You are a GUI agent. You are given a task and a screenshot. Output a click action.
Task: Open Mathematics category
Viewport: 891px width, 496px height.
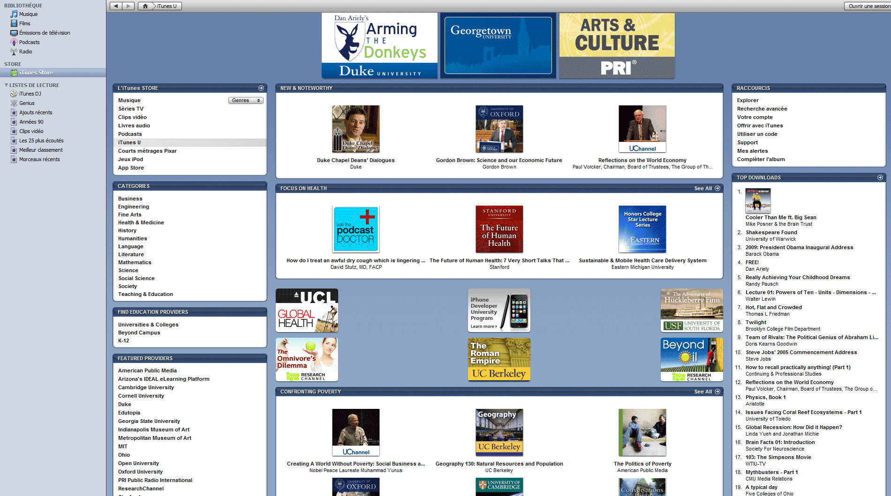(135, 262)
